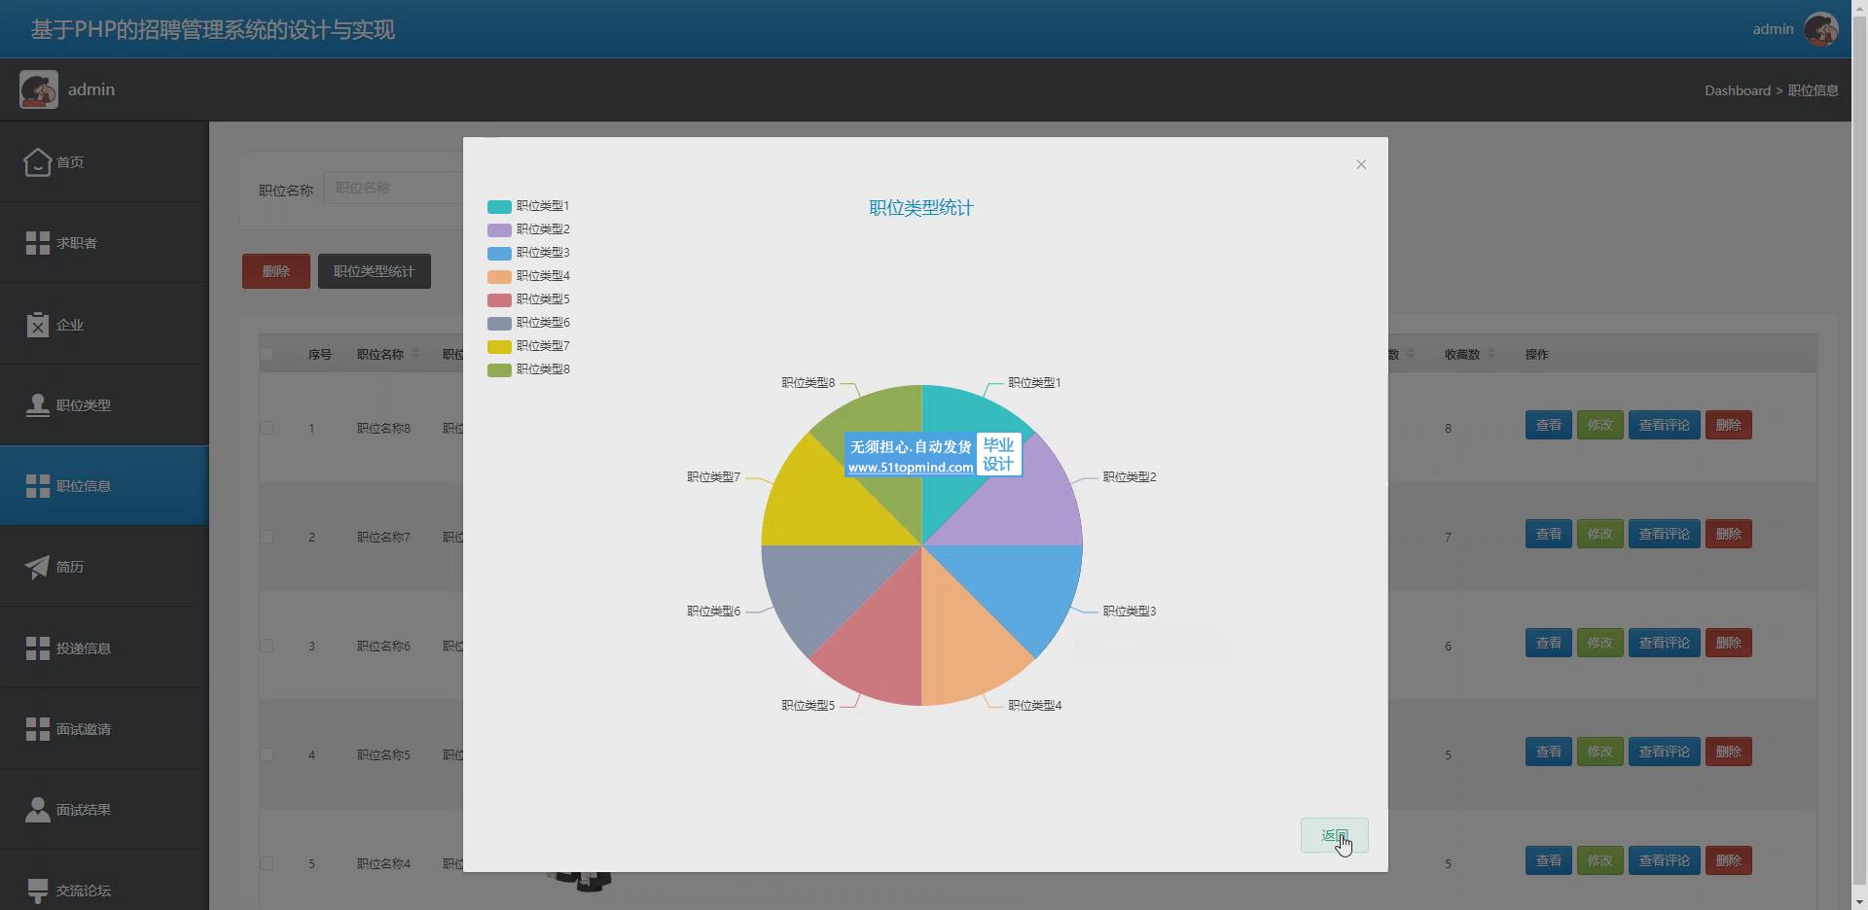Open the 简历 menu item

104,567
